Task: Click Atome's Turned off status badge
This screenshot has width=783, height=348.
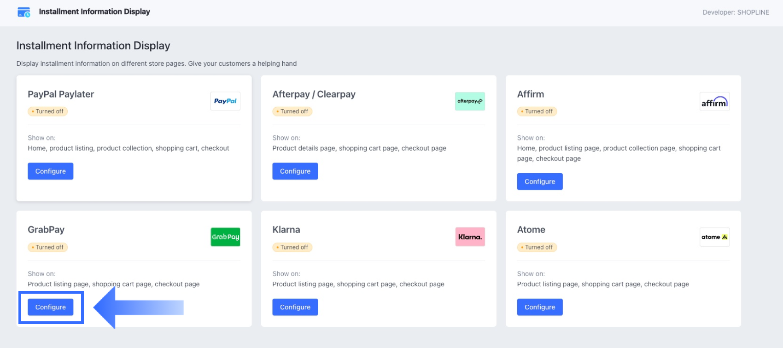Action: [x=537, y=247]
